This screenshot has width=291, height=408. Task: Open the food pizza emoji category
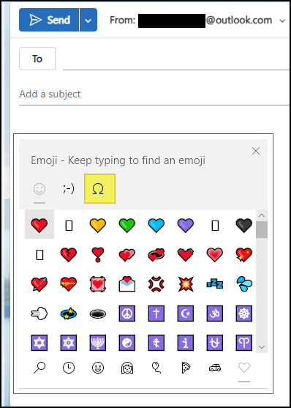tap(186, 368)
